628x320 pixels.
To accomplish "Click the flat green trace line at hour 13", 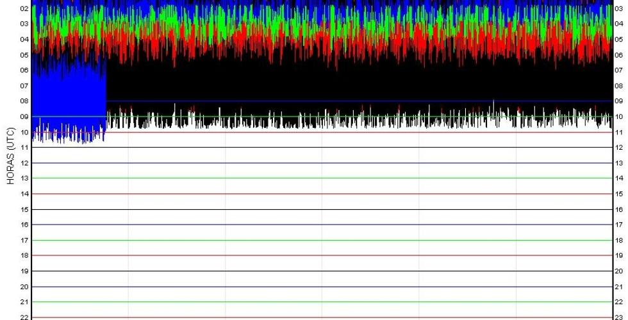I will [322, 179].
